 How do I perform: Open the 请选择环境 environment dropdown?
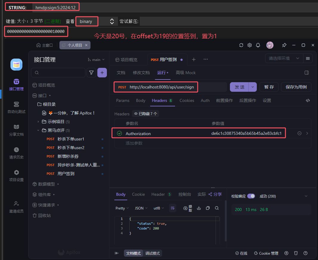284,59
